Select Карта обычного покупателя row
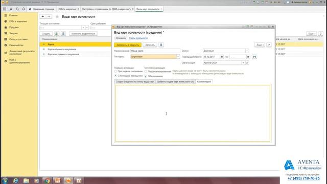 [75, 49]
